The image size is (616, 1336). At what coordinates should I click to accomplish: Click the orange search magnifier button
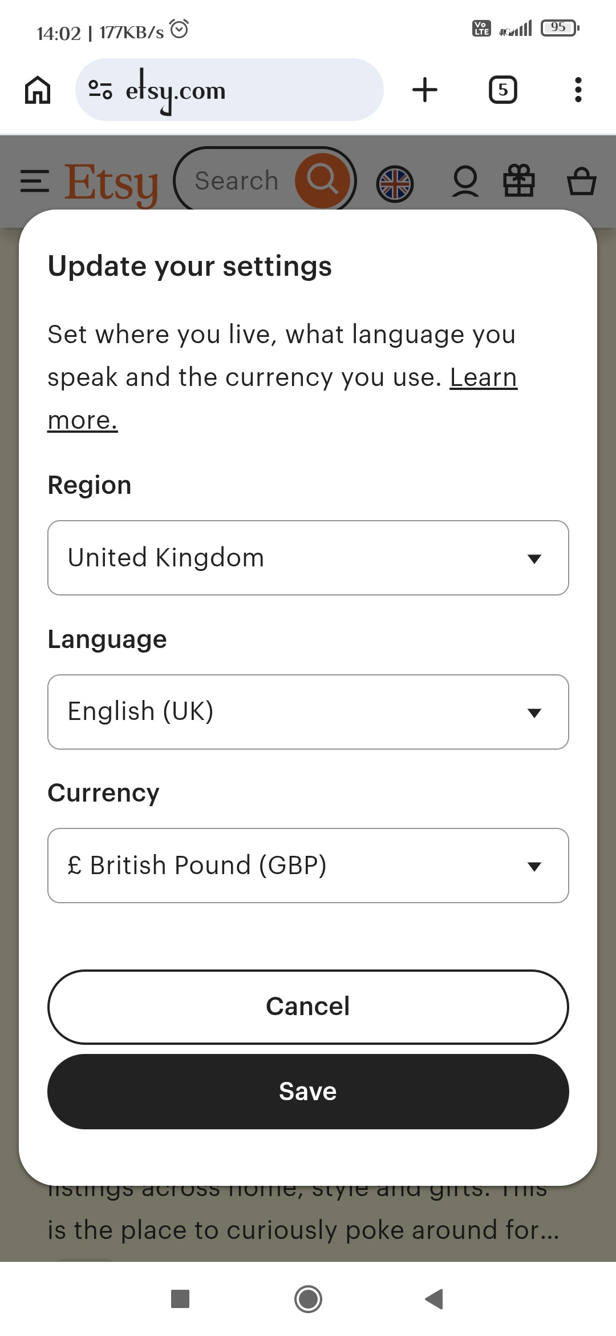point(323,180)
